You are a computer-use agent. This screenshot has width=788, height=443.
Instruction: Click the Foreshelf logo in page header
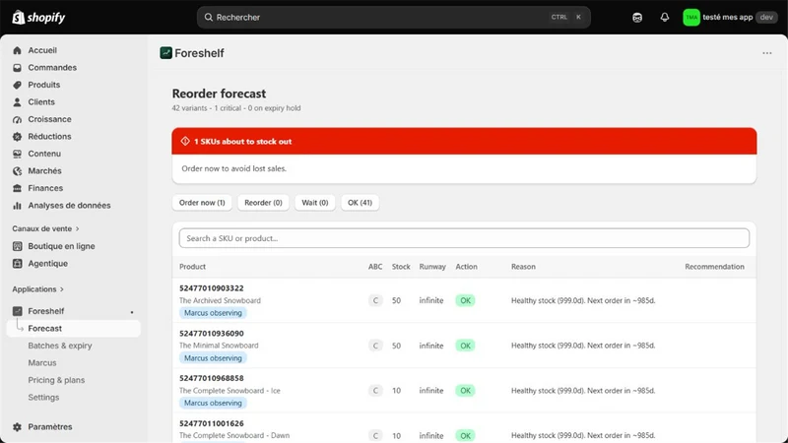pos(165,53)
